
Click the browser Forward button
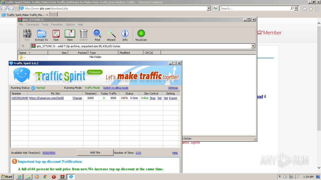(x=11, y=8)
